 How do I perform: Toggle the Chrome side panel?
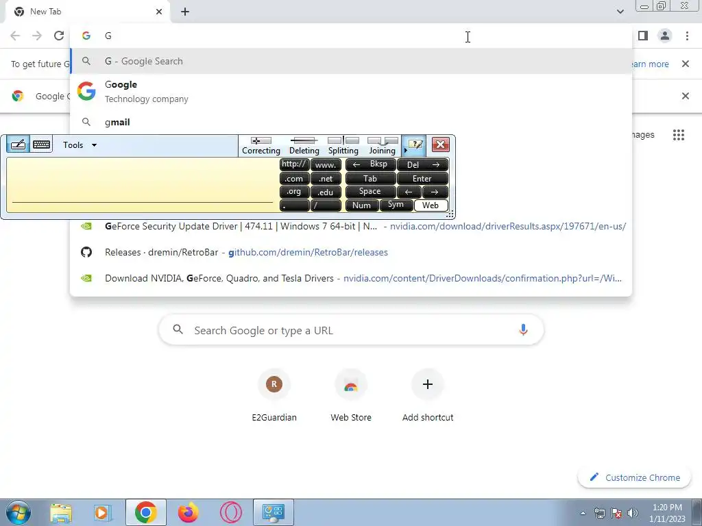pyautogui.click(x=643, y=36)
